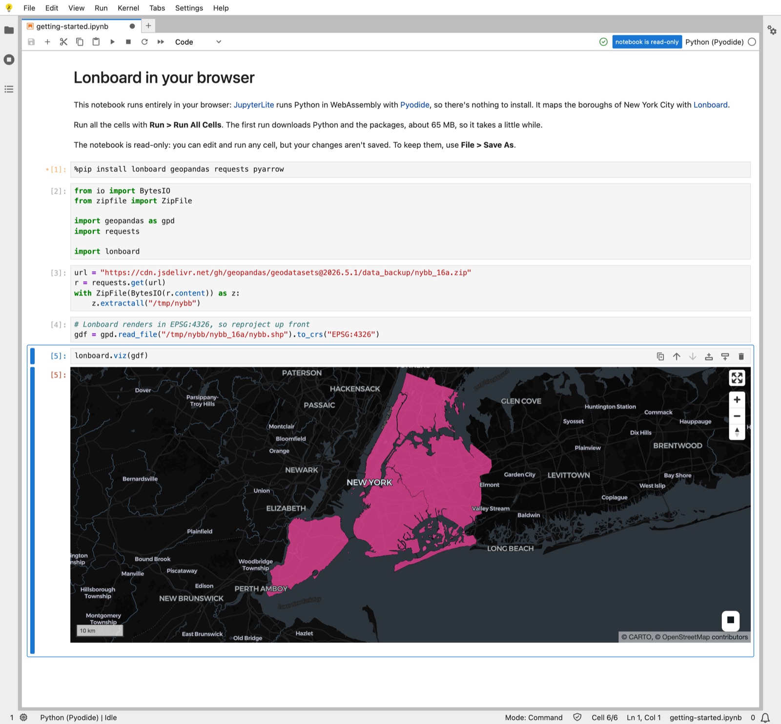Restart the kernel icon

[144, 42]
